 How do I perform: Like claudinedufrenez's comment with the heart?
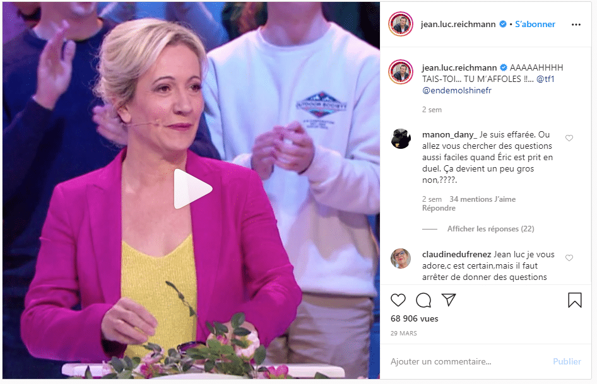pyautogui.click(x=569, y=258)
